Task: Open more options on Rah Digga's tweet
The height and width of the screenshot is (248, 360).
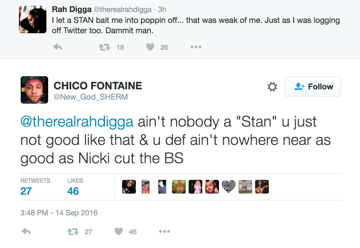Action: (x=195, y=48)
